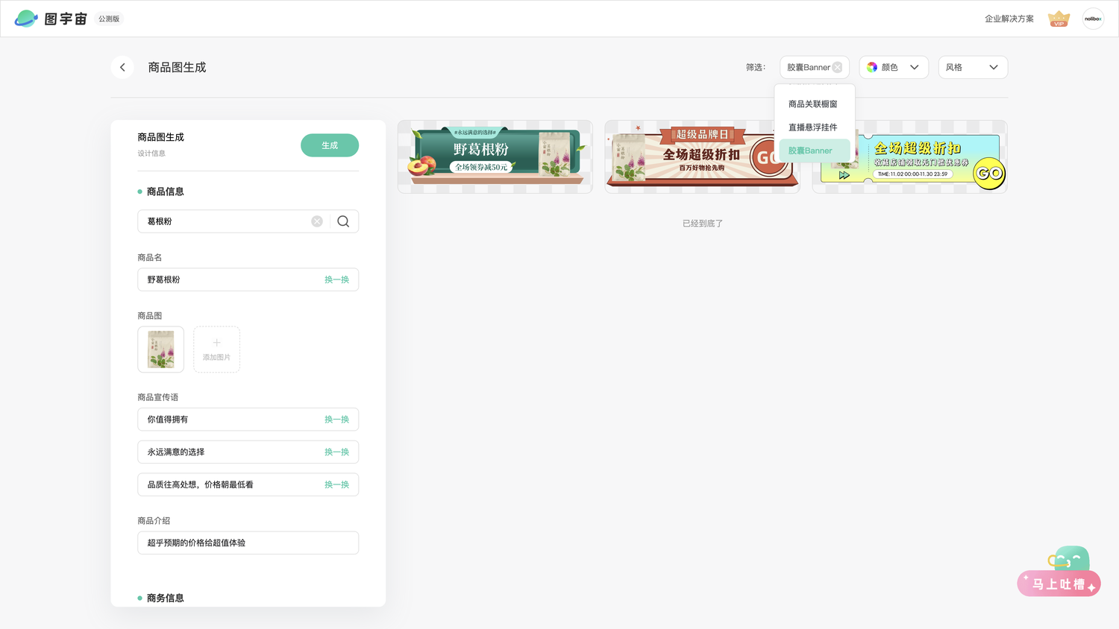Open 企业解决方案 link
Screen dimensions: 1119x629
tap(1009, 19)
